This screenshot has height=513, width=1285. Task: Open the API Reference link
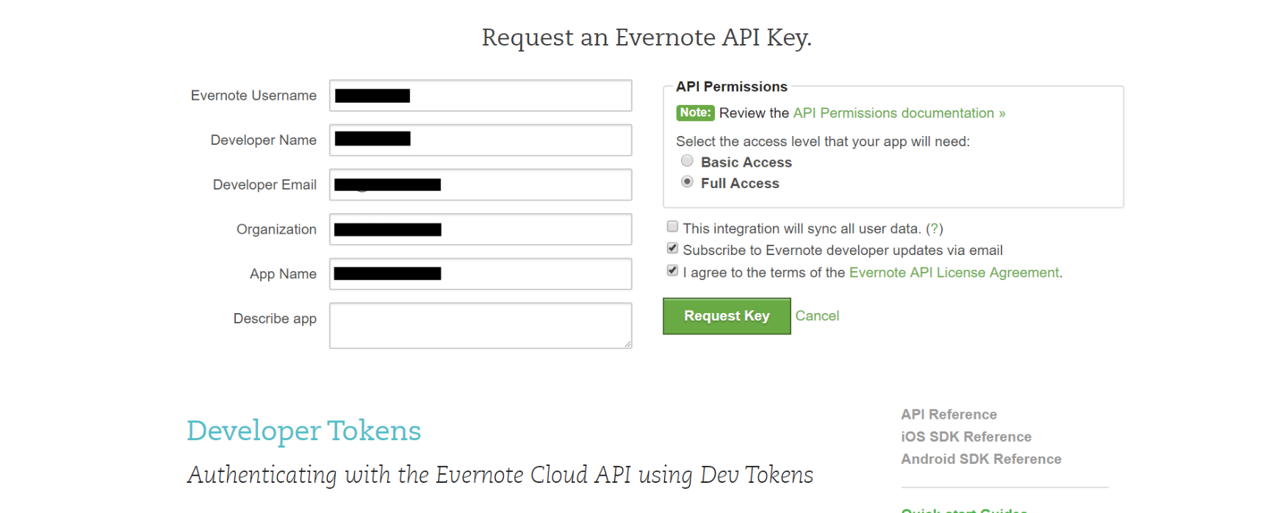click(949, 415)
